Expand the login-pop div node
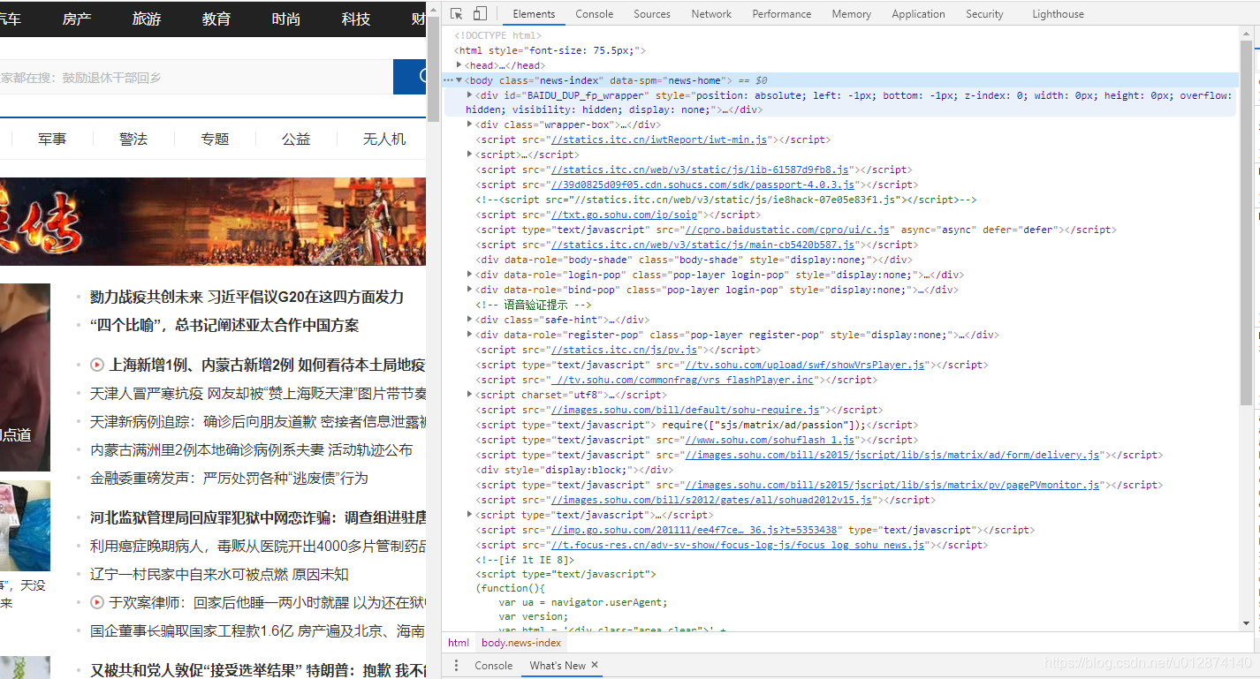Image resolution: width=1260 pixels, height=679 pixels. (x=470, y=275)
